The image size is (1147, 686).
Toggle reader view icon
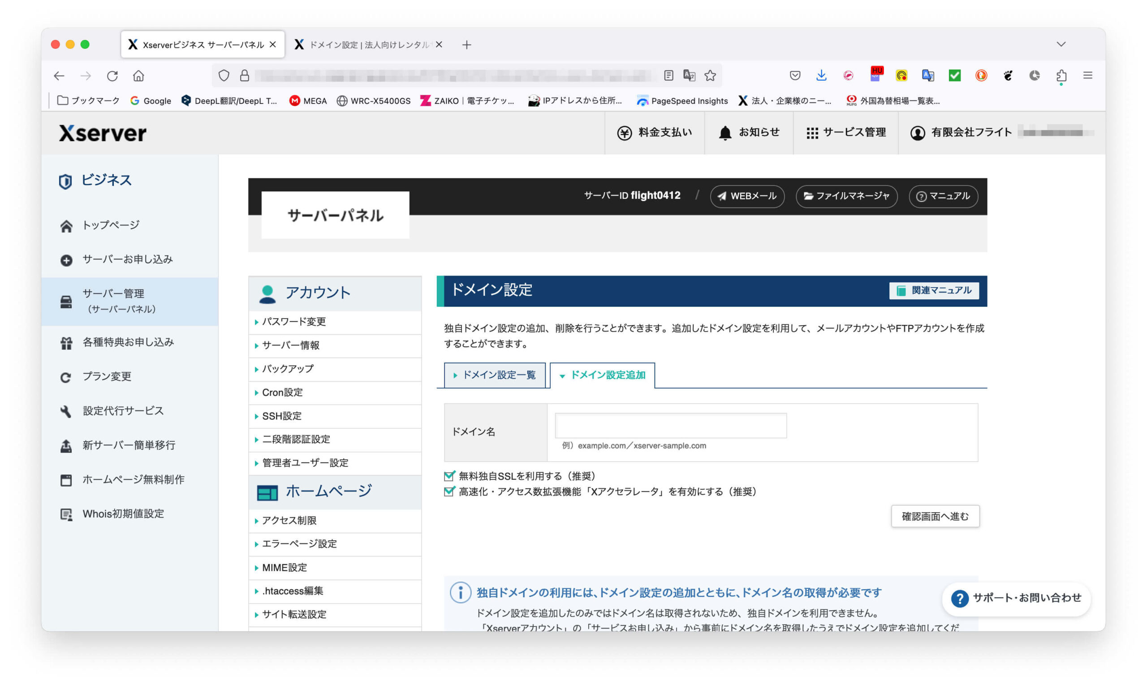(x=668, y=75)
